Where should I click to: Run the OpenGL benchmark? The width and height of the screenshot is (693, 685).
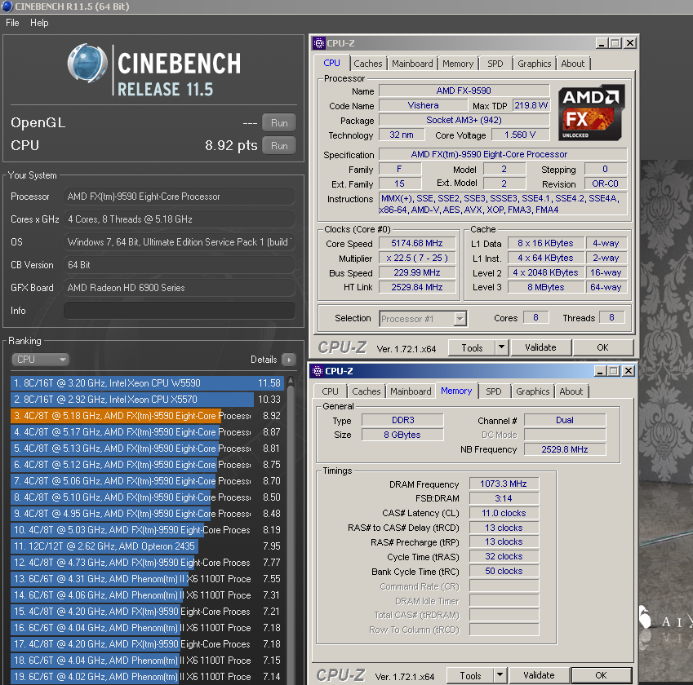[279, 123]
